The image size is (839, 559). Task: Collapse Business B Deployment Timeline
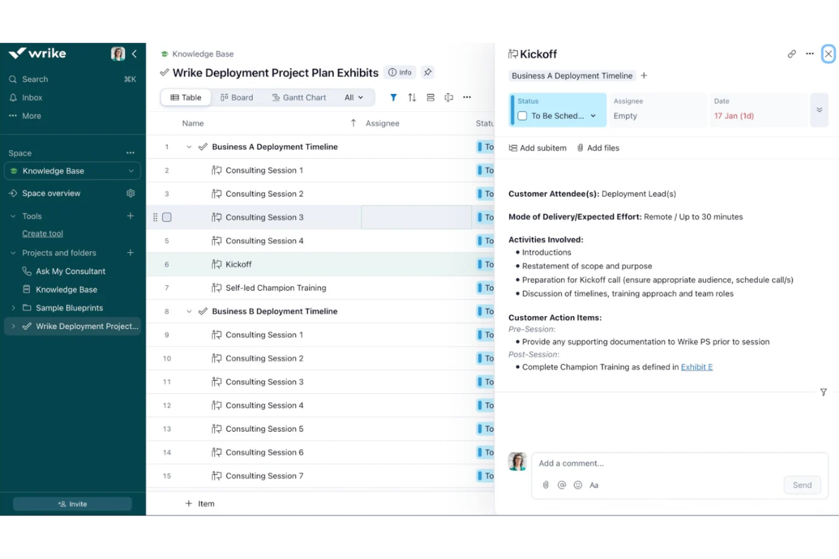(189, 311)
